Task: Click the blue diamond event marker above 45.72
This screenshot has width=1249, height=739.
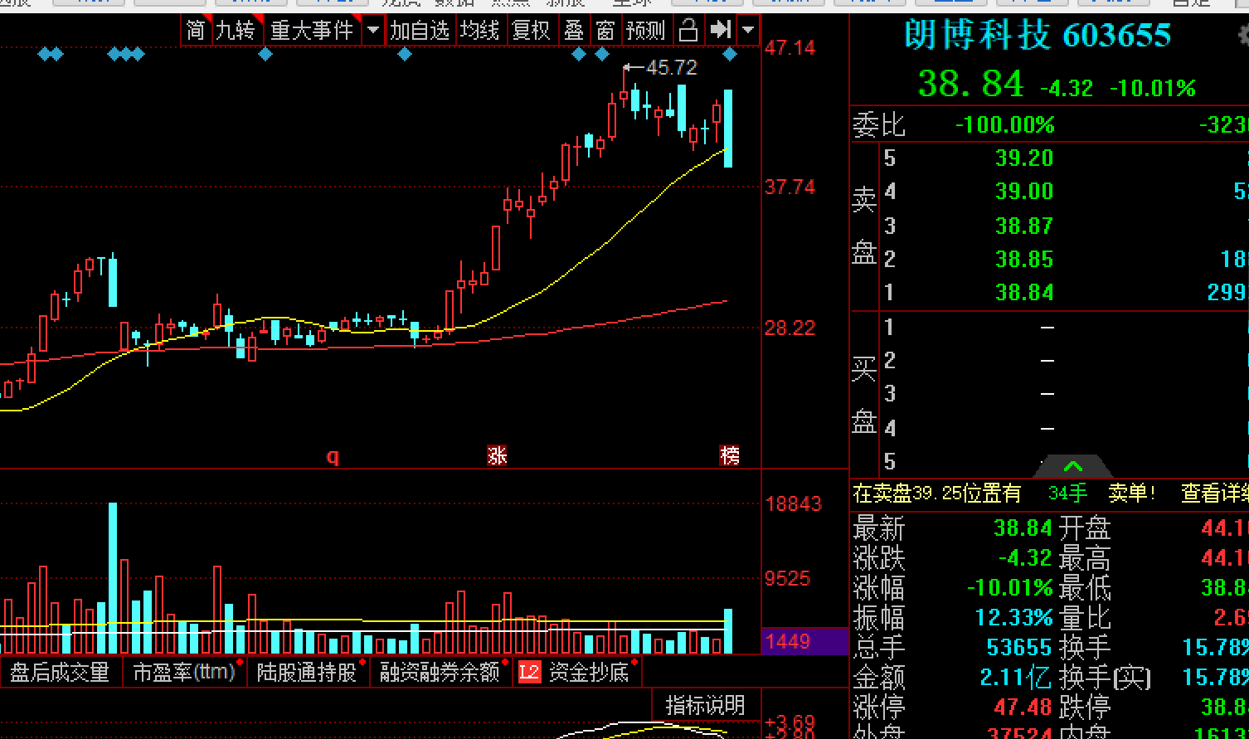Action: pos(602,54)
